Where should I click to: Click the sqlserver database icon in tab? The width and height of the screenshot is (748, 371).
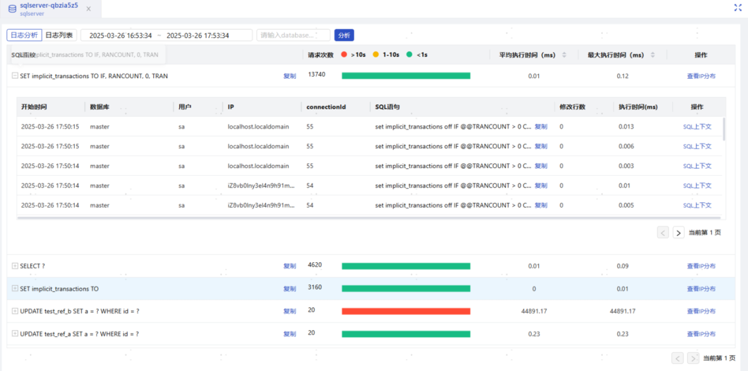coord(12,8)
